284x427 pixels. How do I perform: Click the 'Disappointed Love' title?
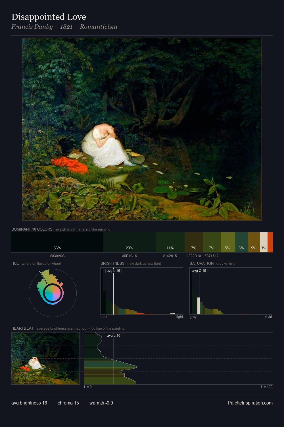pyautogui.click(x=49, y=17)
